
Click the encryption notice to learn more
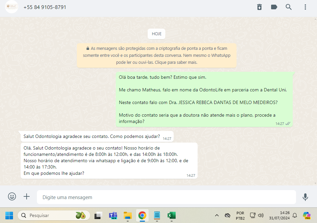(157, 56)
